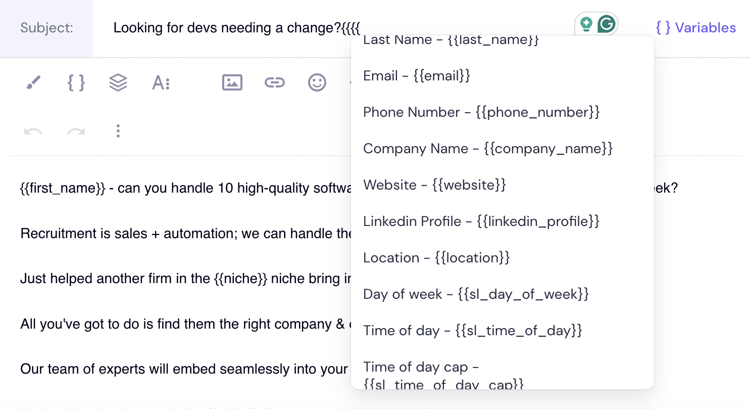Choose the Location variable entry

(x=436, y=258)
